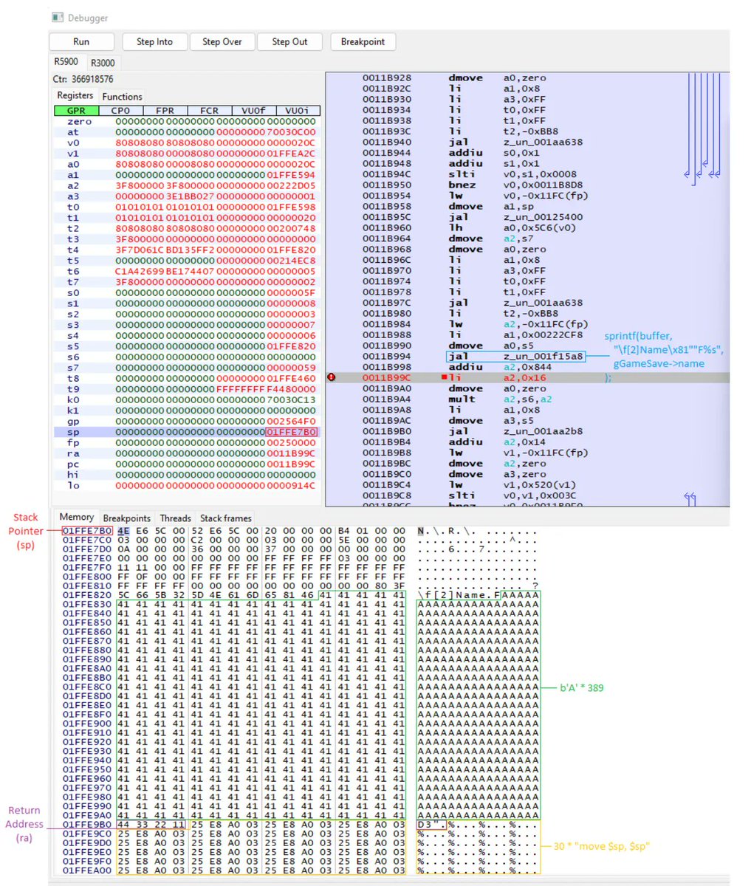Select the bnez instruction at 0011B950
Image resolution: width=751 pixels, height=886 pixels.
pos(527,185)
